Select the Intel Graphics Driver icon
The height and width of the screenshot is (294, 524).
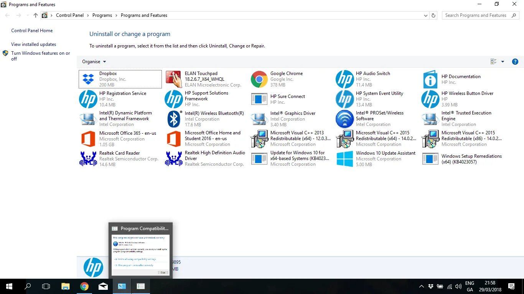tap(259, 119)
